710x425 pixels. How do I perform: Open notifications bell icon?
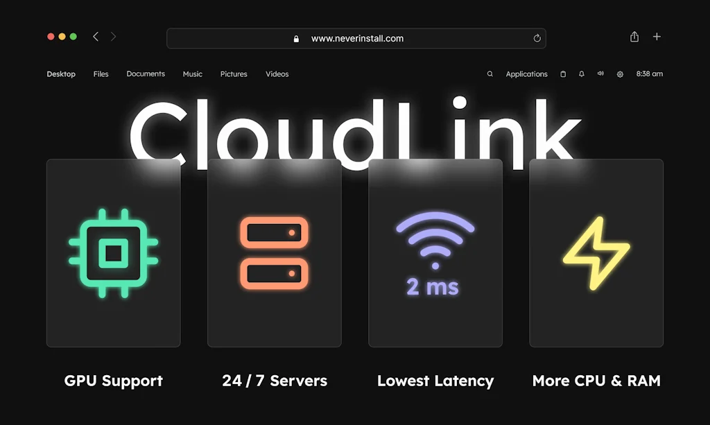pyautogui.click(x=582, y=74)
